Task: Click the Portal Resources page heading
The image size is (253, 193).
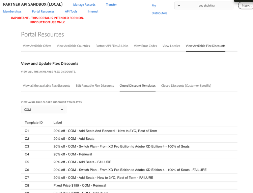Action: pos(43,34)
